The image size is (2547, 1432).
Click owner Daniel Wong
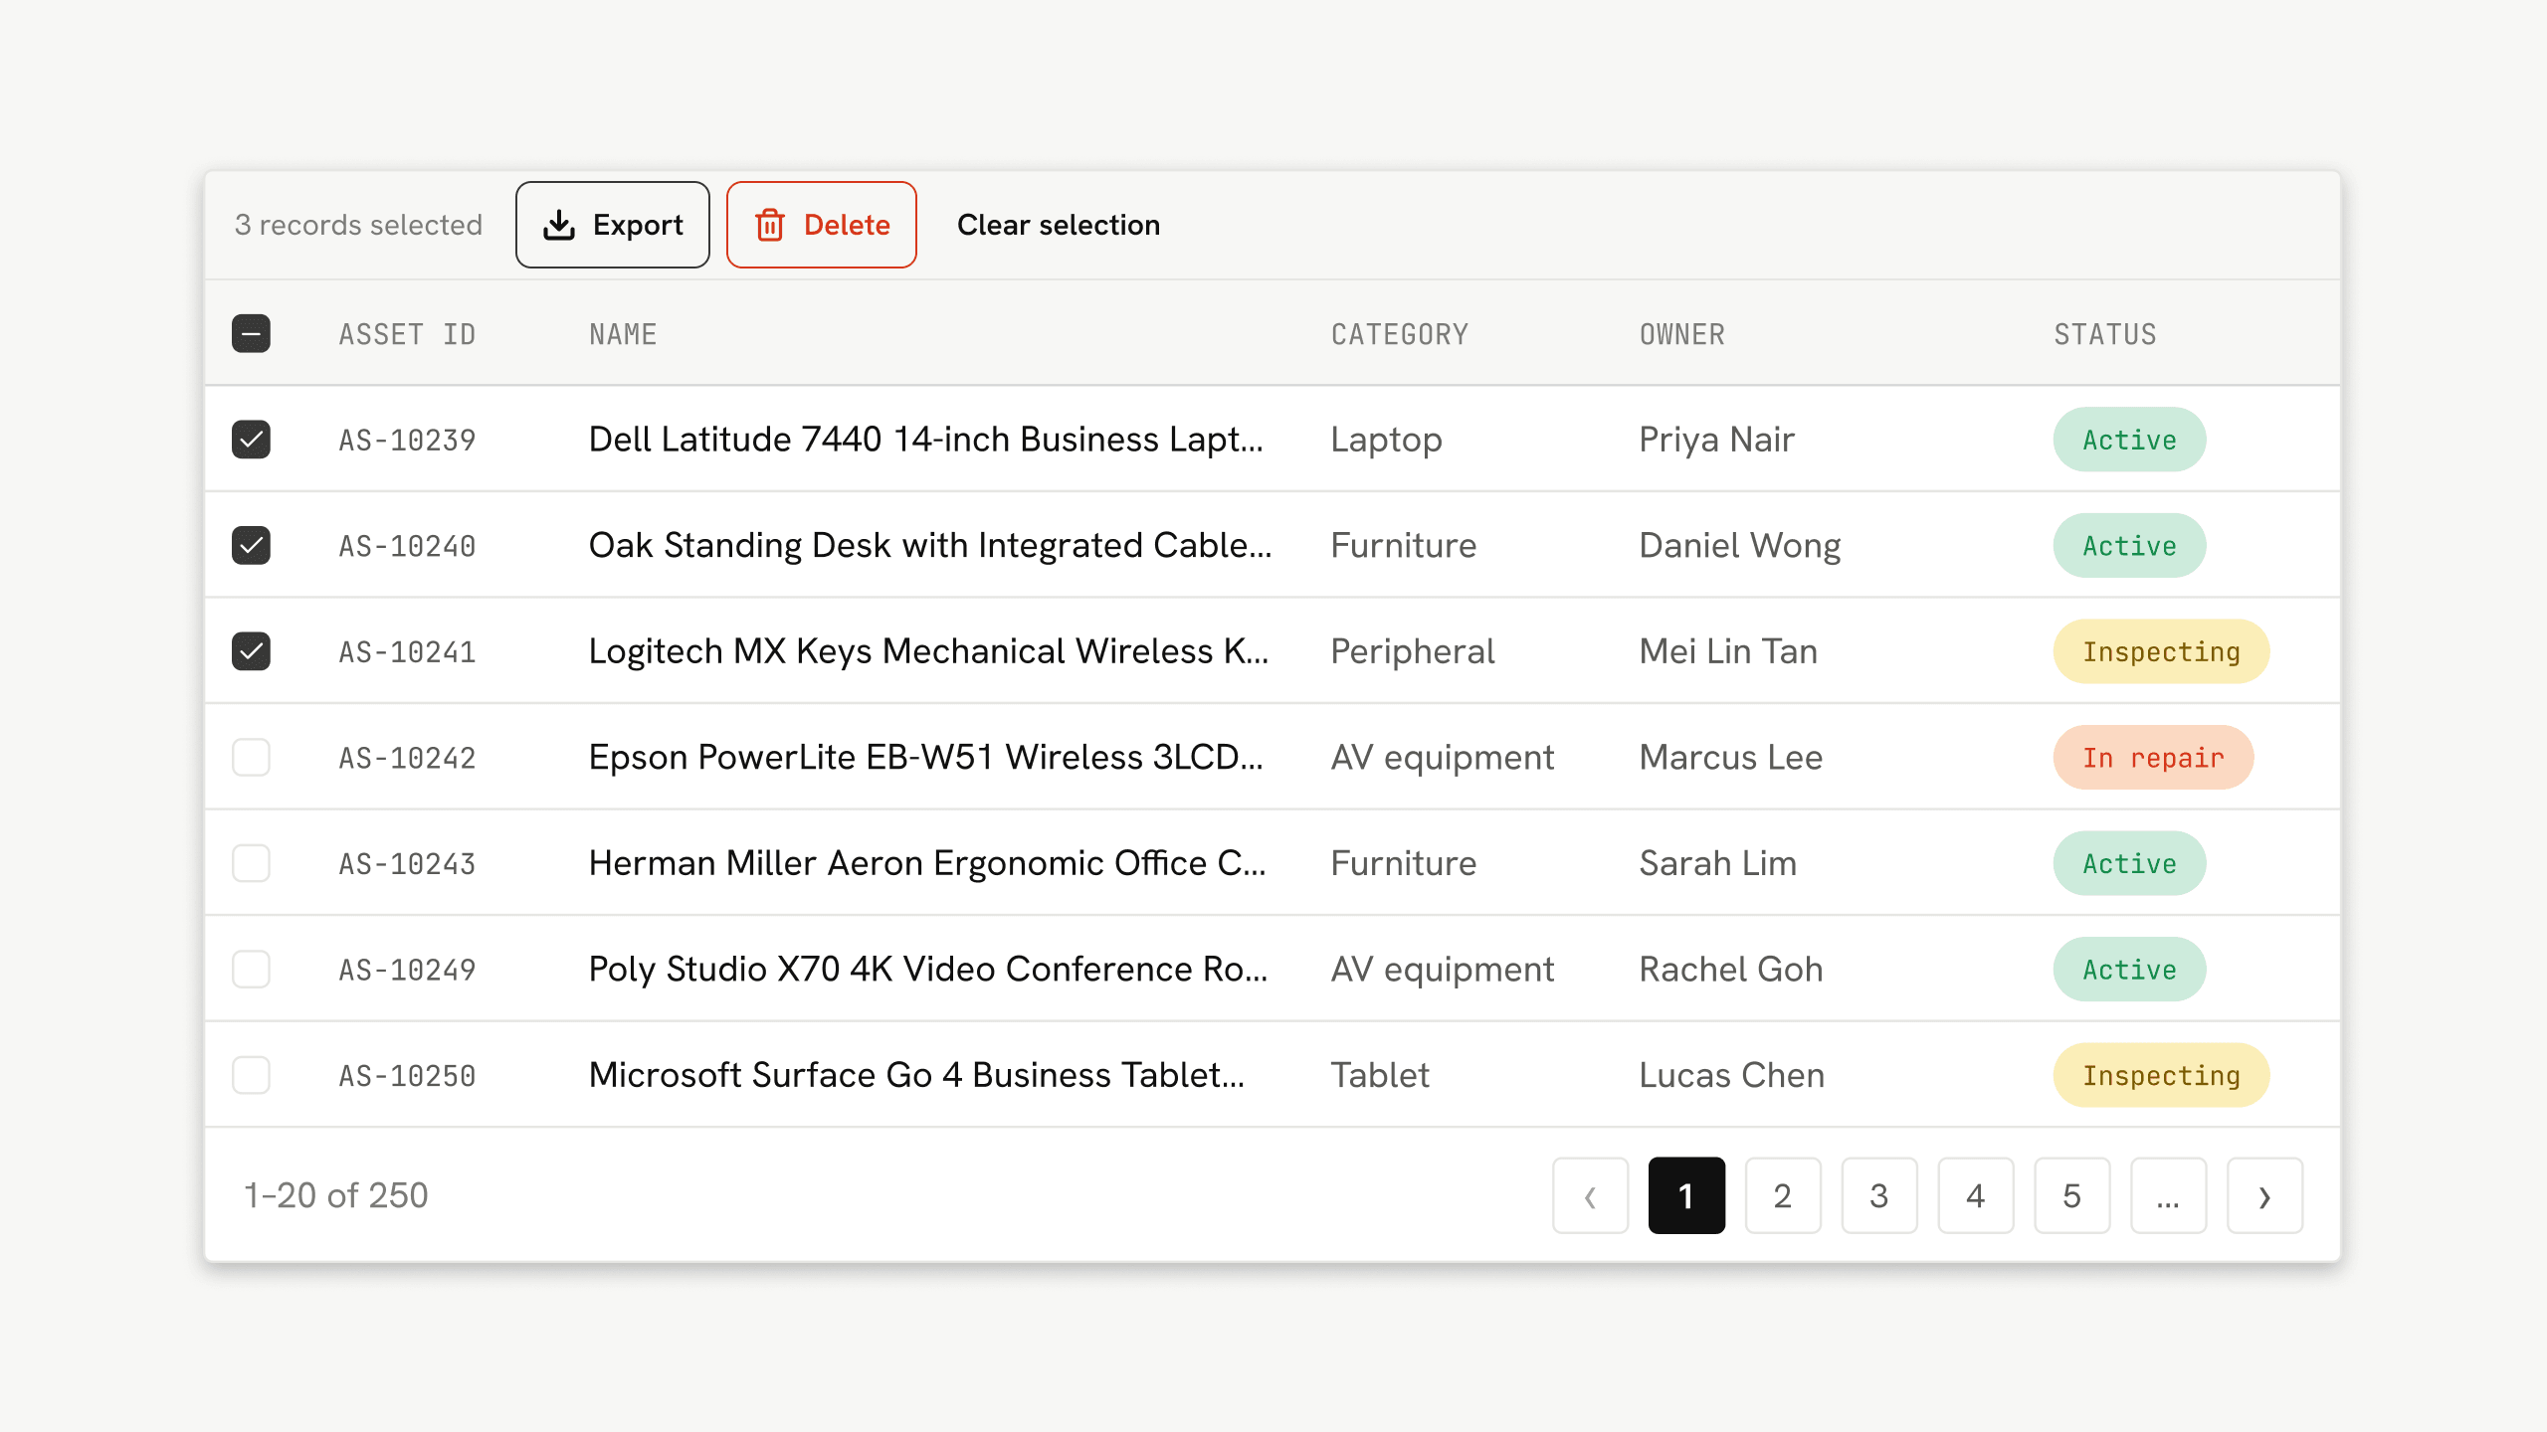1740,546
